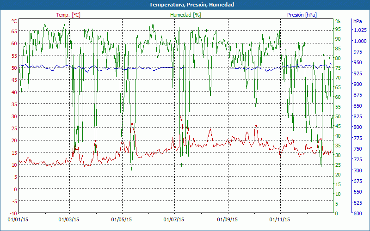The image size is (370, 231).
Task: Click the chart title 'Temperatura, Presión, Humedad'
Action: click(191, 5)
